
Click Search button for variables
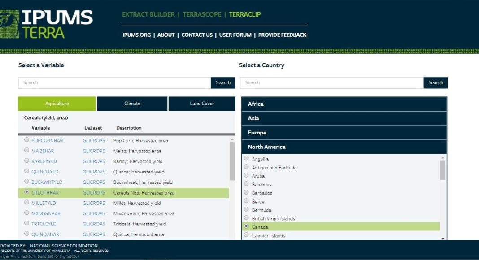pos(223,82)
